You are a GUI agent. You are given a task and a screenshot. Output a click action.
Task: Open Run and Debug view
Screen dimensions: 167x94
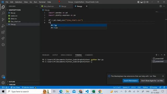click(3, 26)
